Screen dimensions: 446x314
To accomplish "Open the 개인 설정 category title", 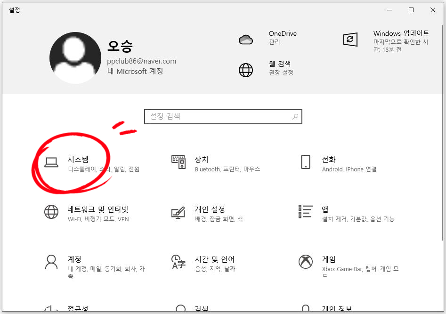I will pos(210,209).
